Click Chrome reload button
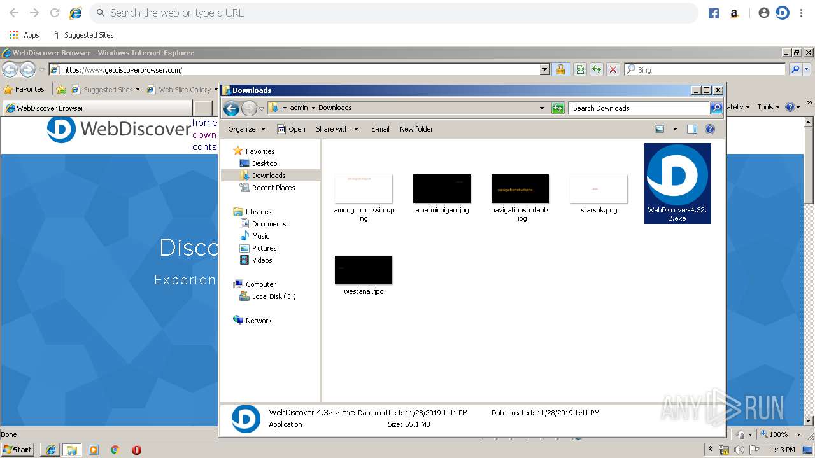This screenshot has height=458, width=815. click(55, 13)
